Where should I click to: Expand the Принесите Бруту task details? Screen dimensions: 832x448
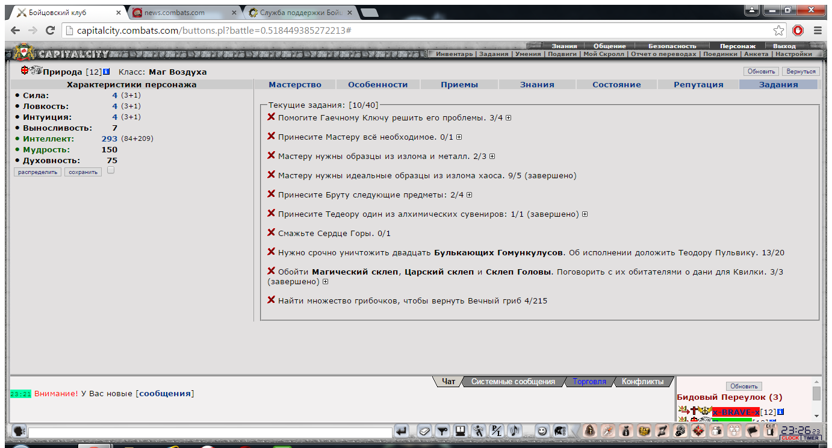(470, 195)
